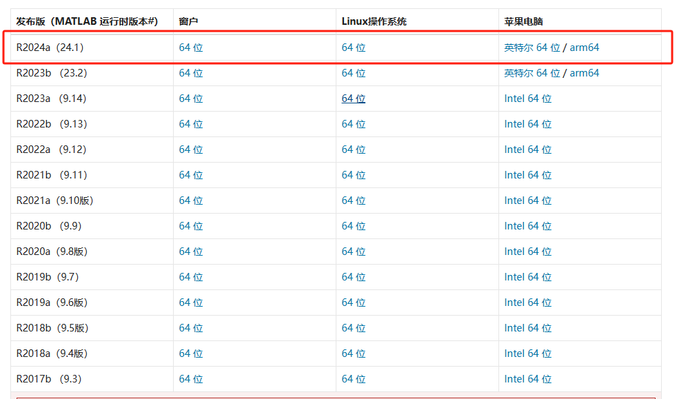Open R2023b Windows 64-bit link

pyautogui.click(x=191, y=73)
